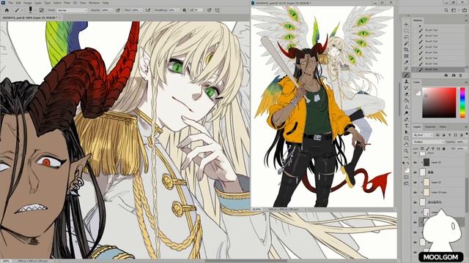Select the History Brush tool
This screenshot has width=469, height=263.
406,88
